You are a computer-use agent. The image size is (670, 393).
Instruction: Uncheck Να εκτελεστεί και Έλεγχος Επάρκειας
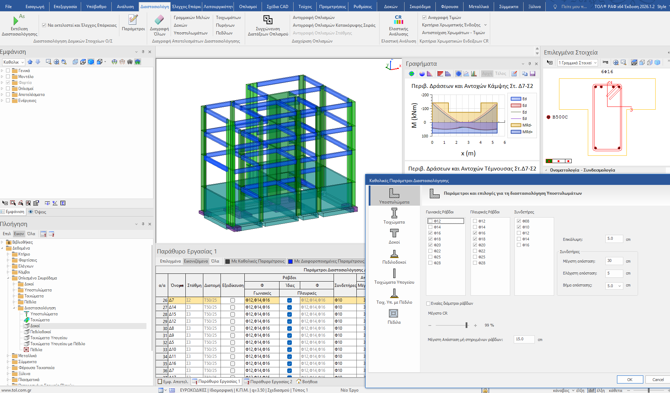[x=44, y=25]
